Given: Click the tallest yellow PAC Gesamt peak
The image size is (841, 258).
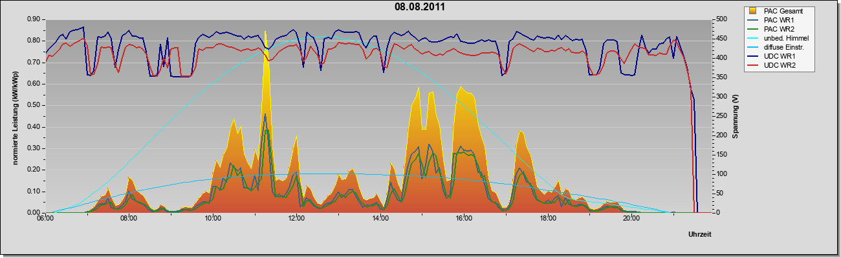Looking at the screenshot, I should [x=265, y=32].
